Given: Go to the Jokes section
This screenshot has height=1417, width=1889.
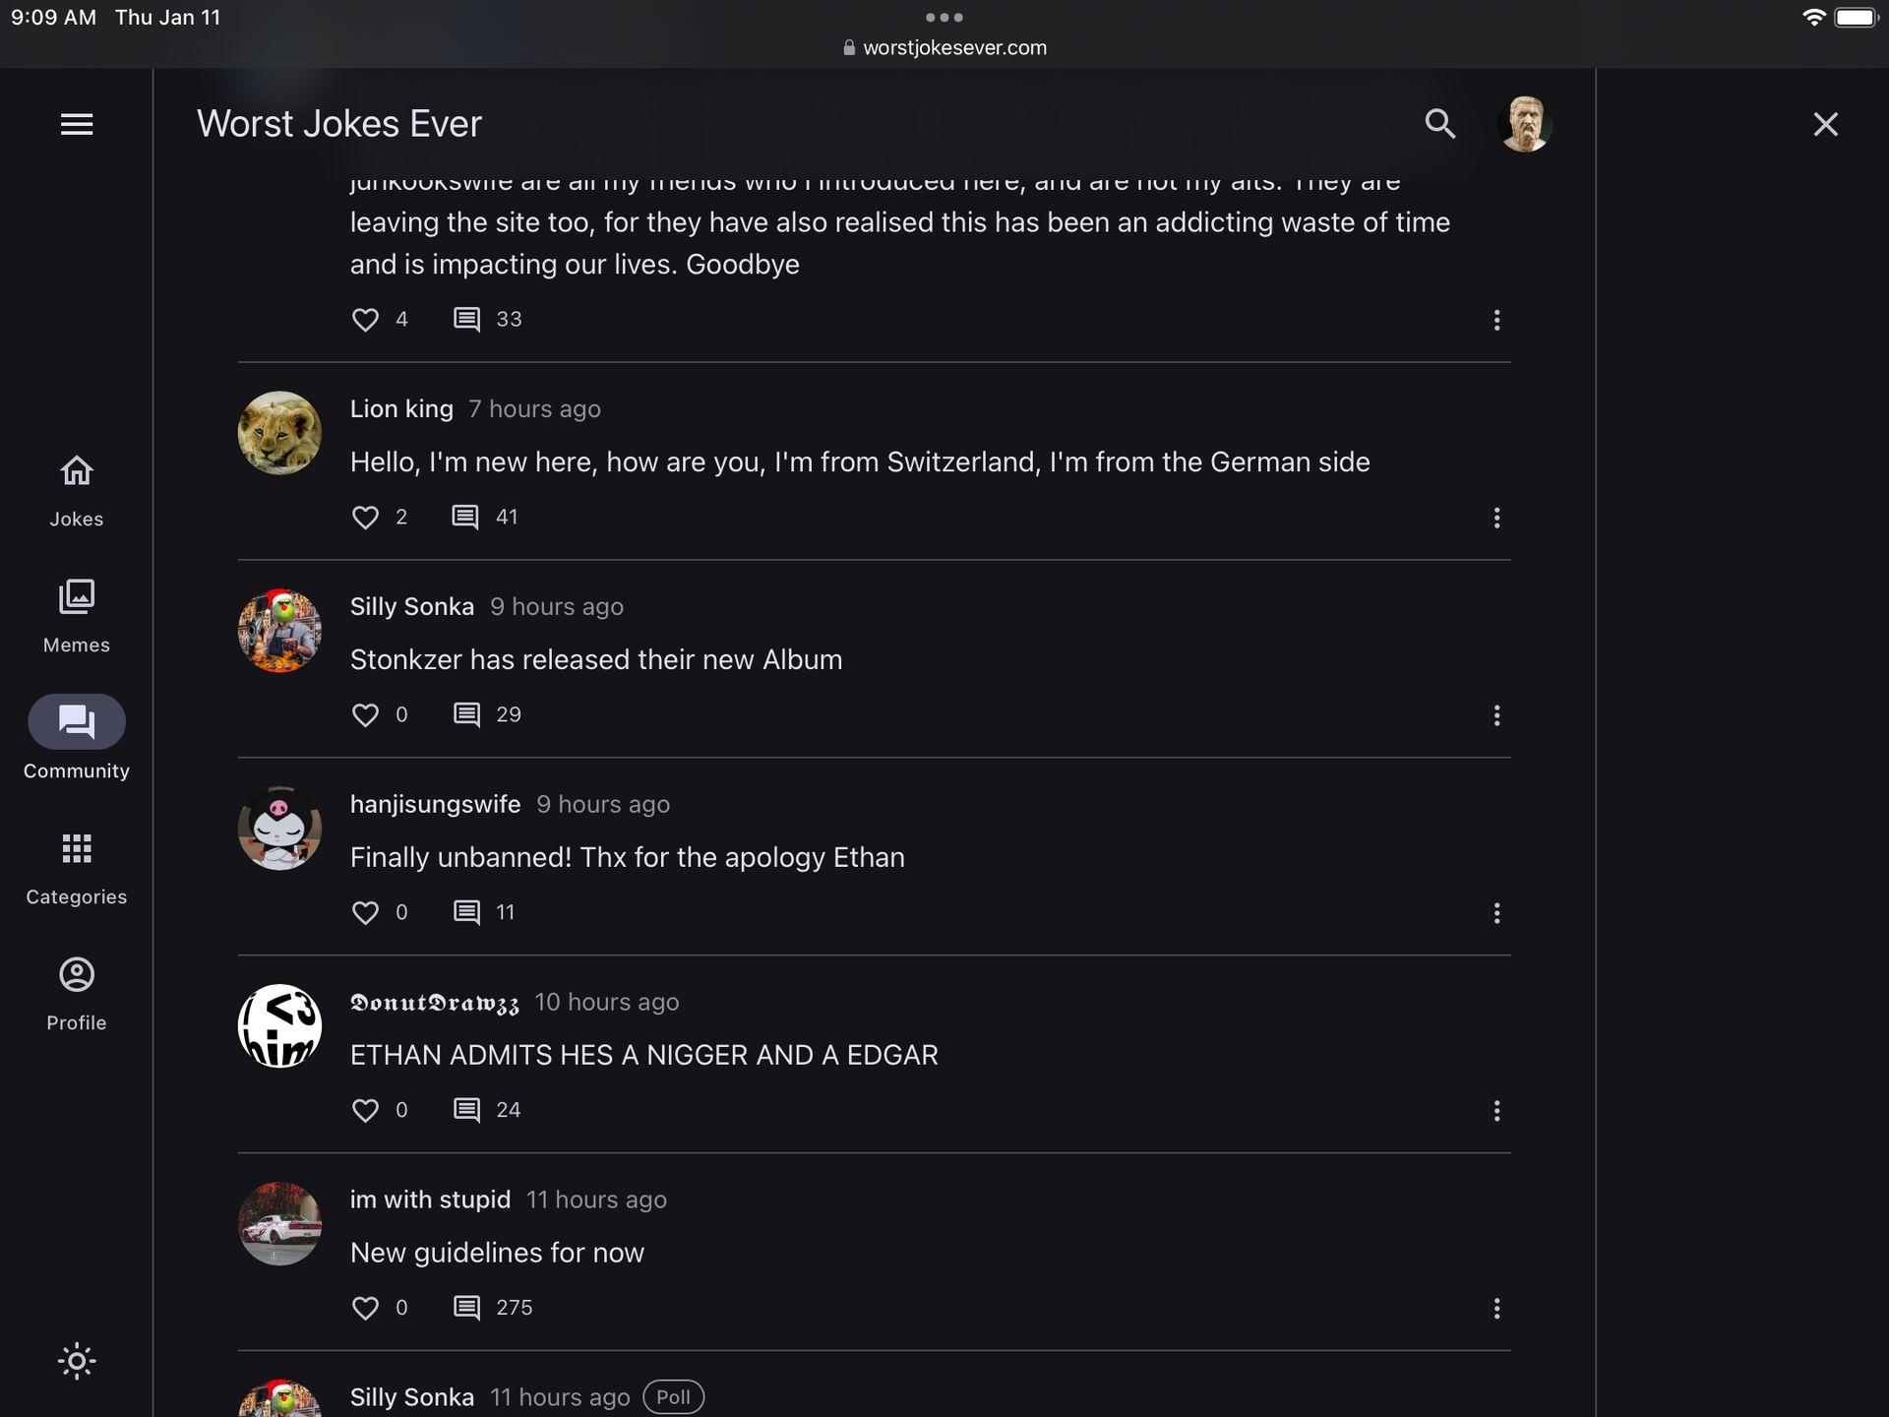Looking at the screenshot, I should (x=77, y=490).
